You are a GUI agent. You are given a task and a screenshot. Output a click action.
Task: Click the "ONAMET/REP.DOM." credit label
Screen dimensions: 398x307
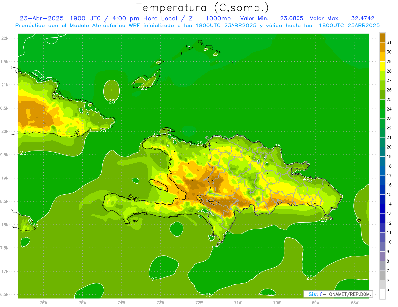point(350,294)
